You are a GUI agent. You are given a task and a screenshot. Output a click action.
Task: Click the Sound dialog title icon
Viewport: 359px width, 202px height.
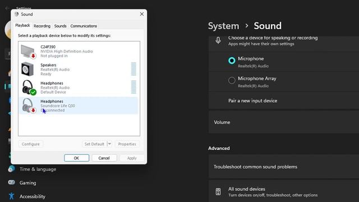[17, 14]
